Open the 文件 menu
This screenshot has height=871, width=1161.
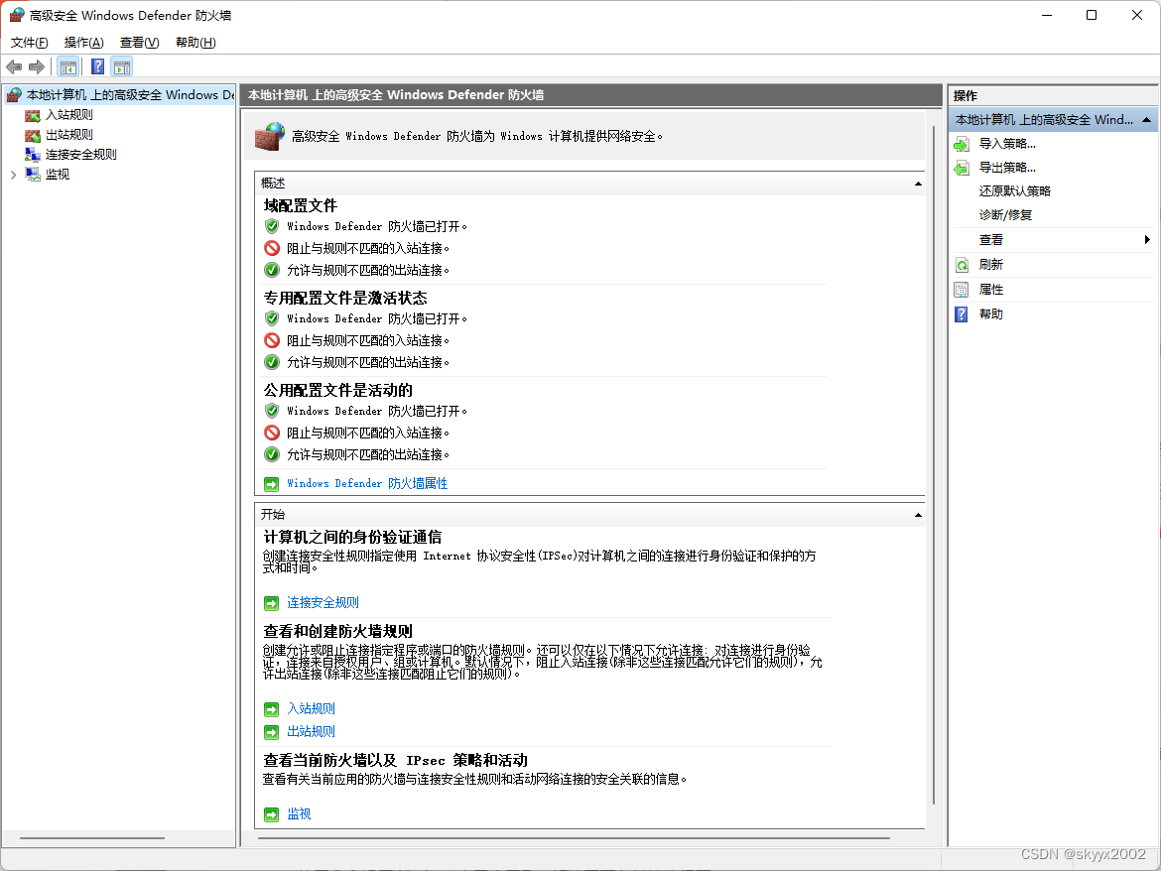pyautogui.click(x=28, y=42)
